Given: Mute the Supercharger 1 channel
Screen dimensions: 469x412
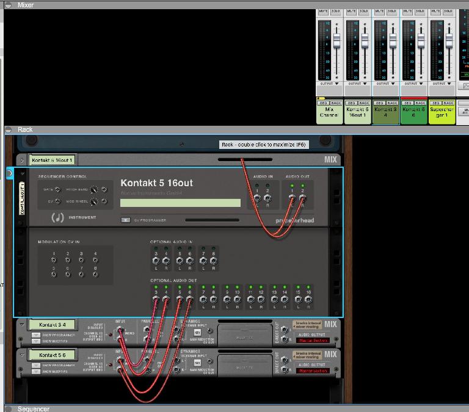Looking at the screenshot, I should pyautogui.click(x=435, y=12).
